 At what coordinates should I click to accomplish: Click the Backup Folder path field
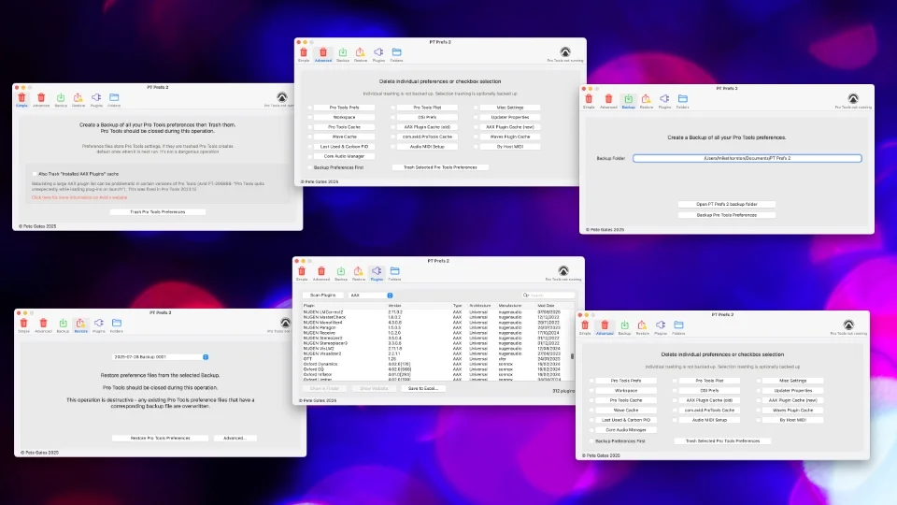747,158
